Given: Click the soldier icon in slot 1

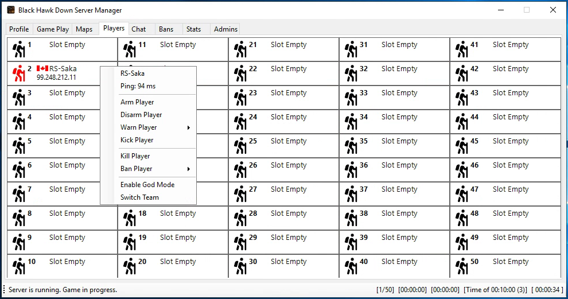Looking at the screenshot, I should click(x=19, y=49).
